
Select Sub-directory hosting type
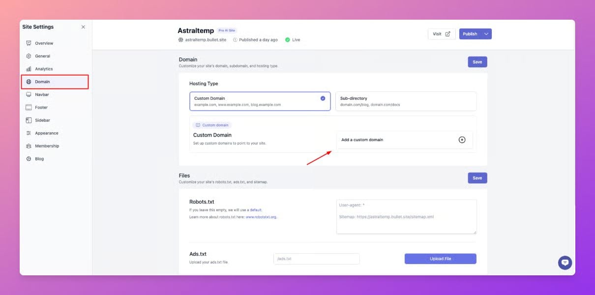pyautogui.click(x=406, y=101)
